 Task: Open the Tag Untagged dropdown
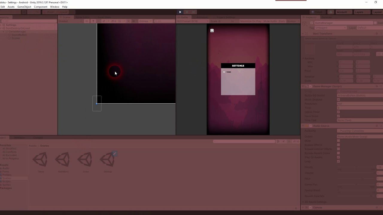pos(330,28)
